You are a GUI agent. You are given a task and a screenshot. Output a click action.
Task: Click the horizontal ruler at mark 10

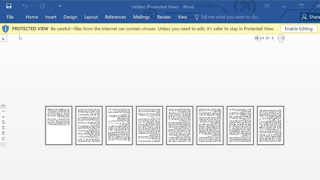pyautogui.click(x=267, y=38)
